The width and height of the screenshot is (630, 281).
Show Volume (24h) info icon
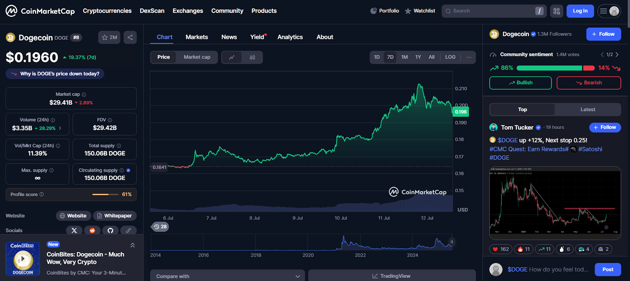tap(53, 120)
